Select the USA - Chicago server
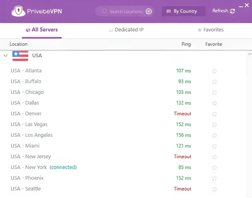 tap(27, 92)
